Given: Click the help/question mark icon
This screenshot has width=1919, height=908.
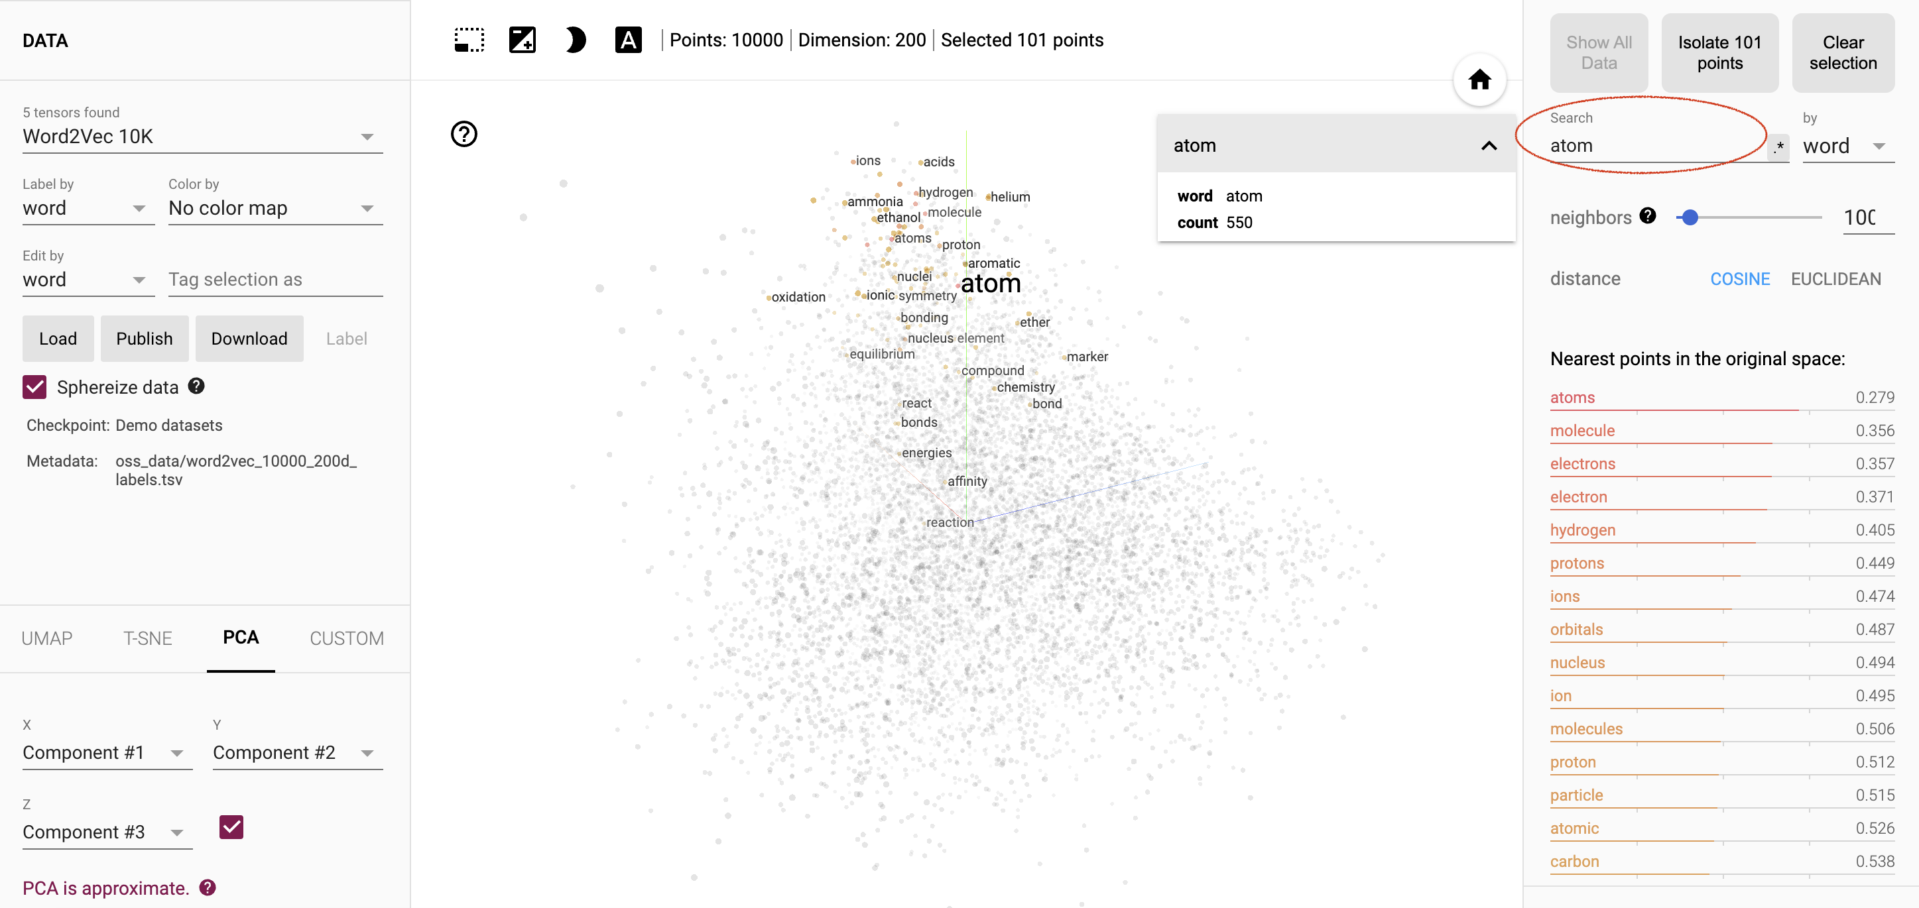Looking at the screenshot, I should coord(464,135).
